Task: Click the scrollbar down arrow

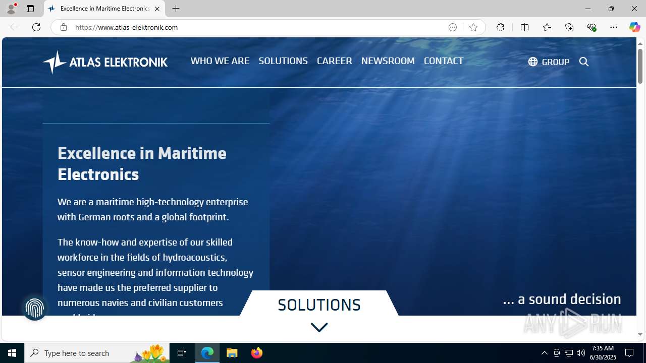Action: point(640,334)
